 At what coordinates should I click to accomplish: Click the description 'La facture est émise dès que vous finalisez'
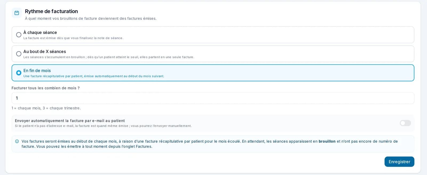(x=73, y=38)
